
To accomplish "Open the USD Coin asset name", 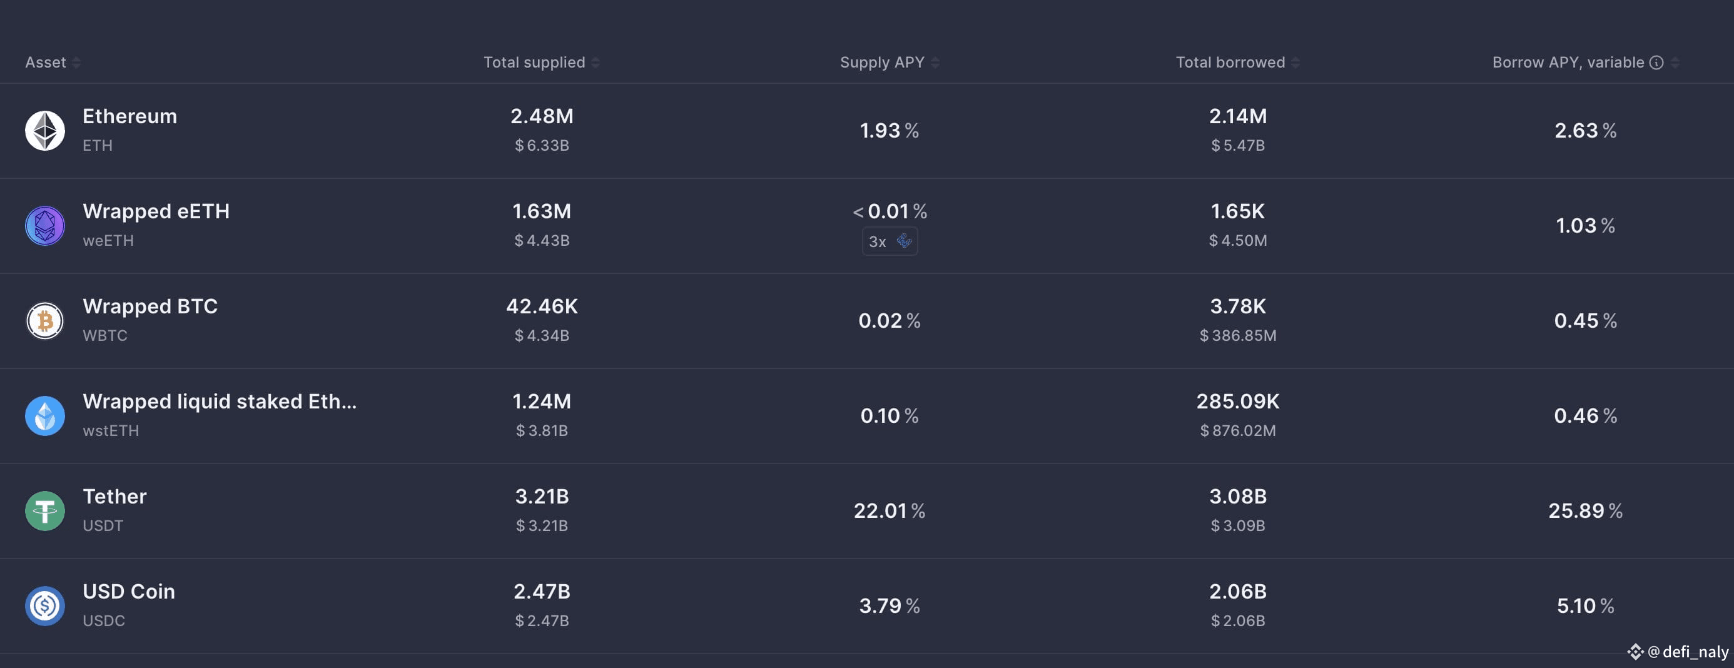I will [129, 591].
